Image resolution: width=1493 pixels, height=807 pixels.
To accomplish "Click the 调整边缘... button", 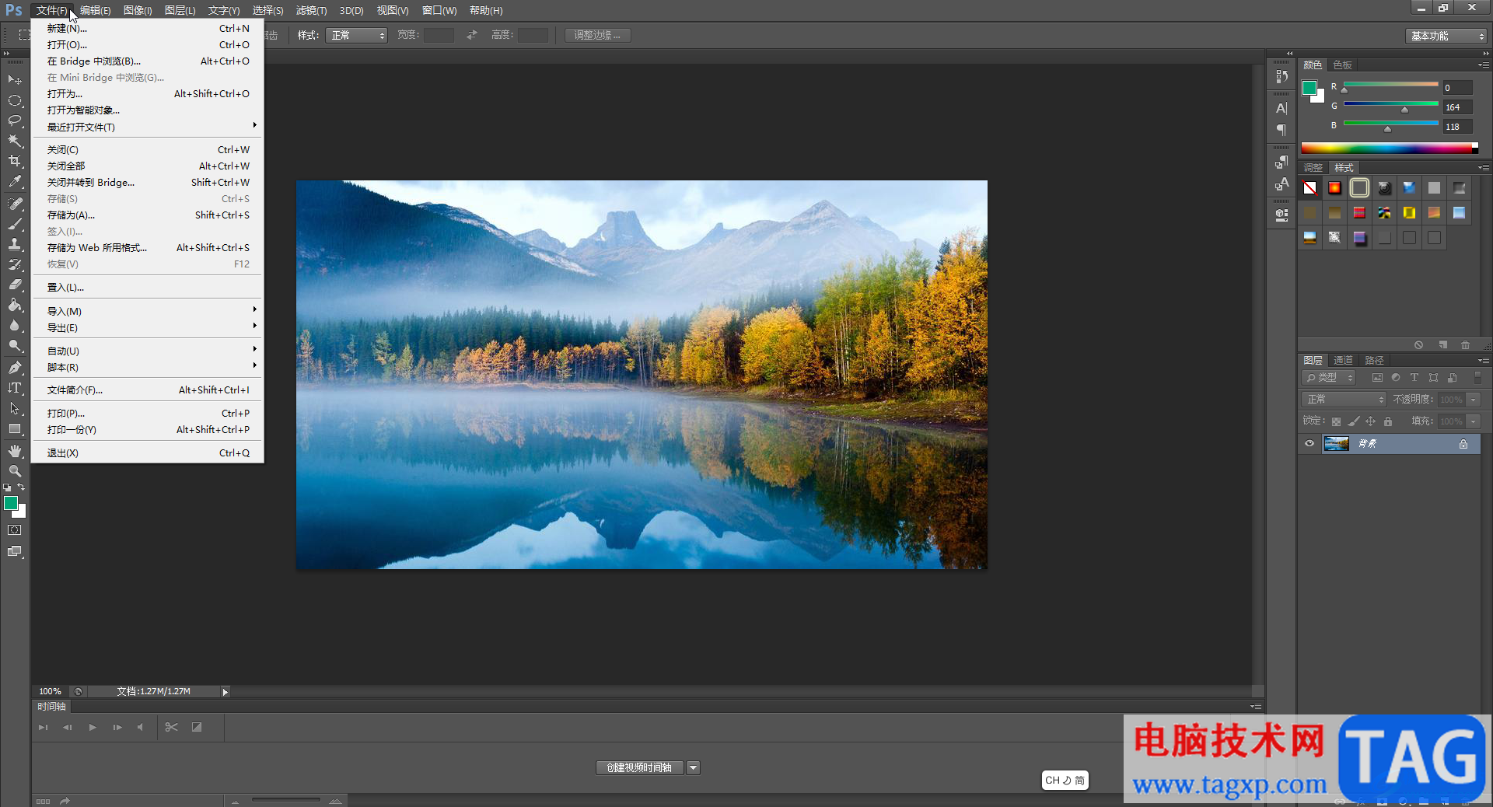I will pyautogui.click(x=597, y=36).
